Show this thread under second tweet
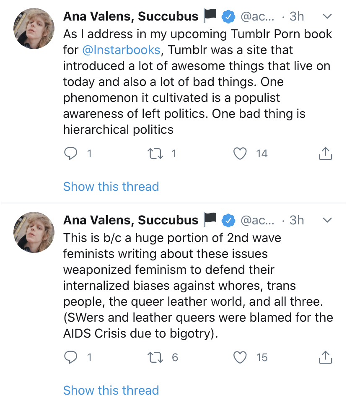347x406 pixels. click(x=111, y=390)
